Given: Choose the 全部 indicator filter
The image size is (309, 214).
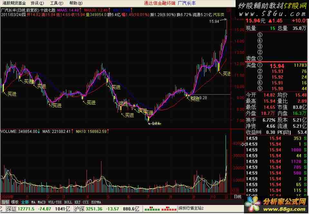Looking at the screenshot, I should coord(25,202).
